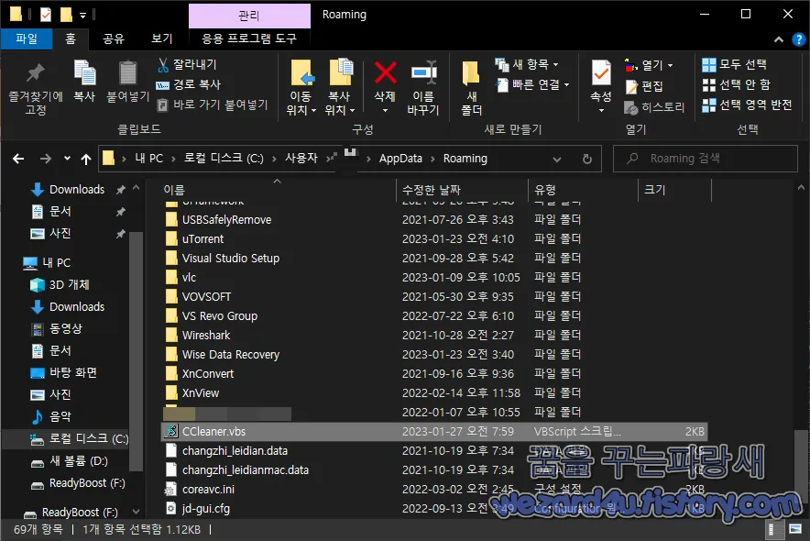Open the 열기 open dropdown
This screenshot has width=810, height=541.
pos(649,66)
